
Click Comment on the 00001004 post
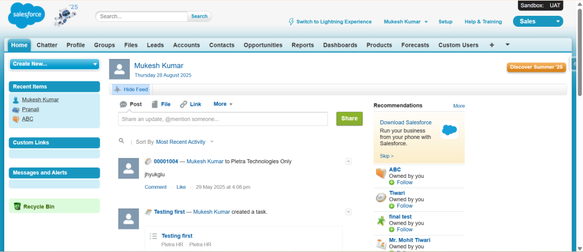155,187
